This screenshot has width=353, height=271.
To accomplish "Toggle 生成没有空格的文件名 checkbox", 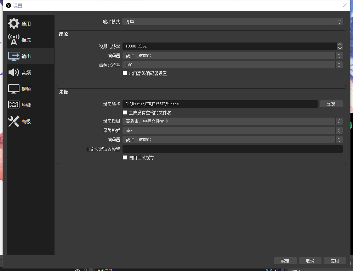I will click(125, 113).
